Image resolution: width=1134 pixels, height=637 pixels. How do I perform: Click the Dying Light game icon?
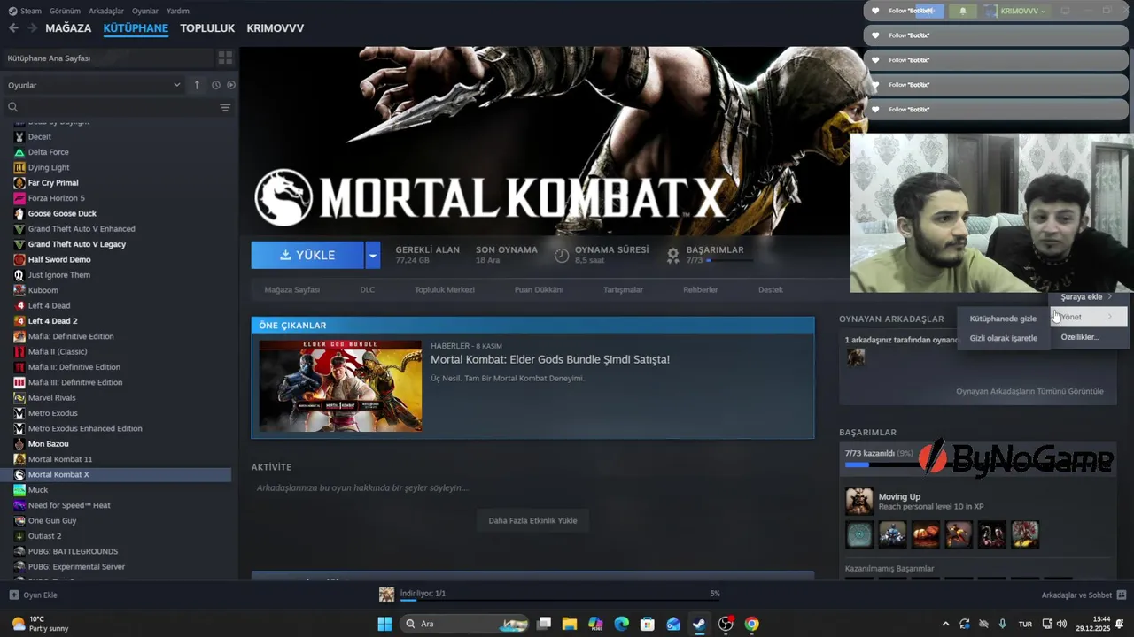click(x=19, y=167)
